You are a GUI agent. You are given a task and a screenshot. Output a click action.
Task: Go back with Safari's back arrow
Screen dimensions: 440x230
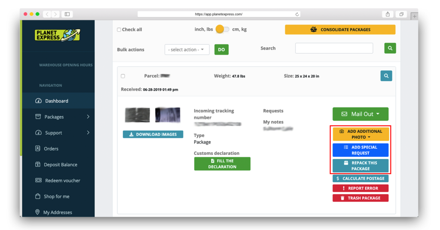click(x=47, y=14)
